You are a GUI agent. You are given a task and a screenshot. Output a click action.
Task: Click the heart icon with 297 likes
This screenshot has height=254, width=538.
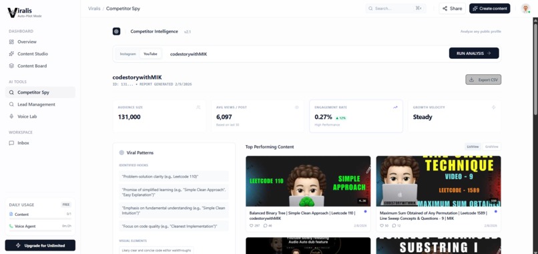pos(251,225)
